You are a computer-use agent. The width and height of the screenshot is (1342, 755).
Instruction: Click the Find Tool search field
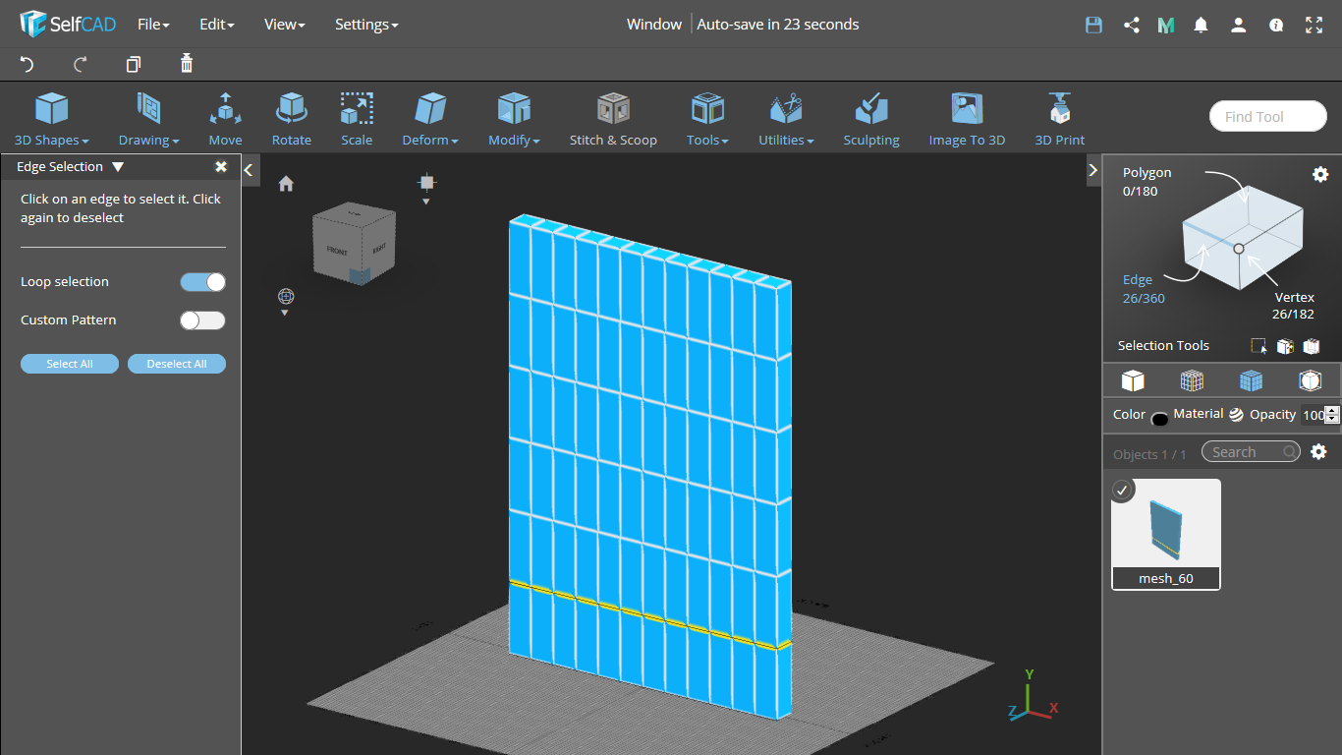pyautogui.click(x=1267, y=116)
